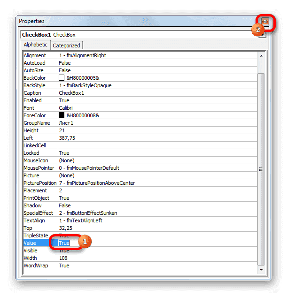Select the Enabled property name
Screen dimensions: 287x296
[x=32, y=100]
